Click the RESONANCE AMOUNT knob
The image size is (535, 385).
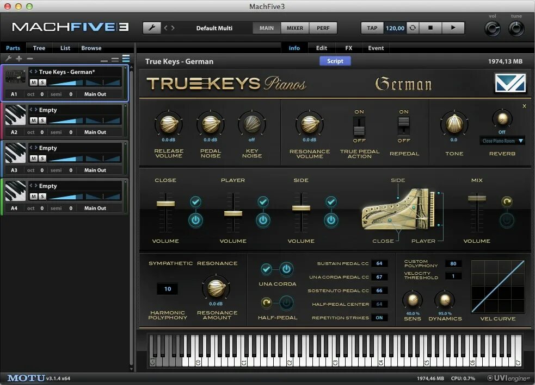coord(217,289)
